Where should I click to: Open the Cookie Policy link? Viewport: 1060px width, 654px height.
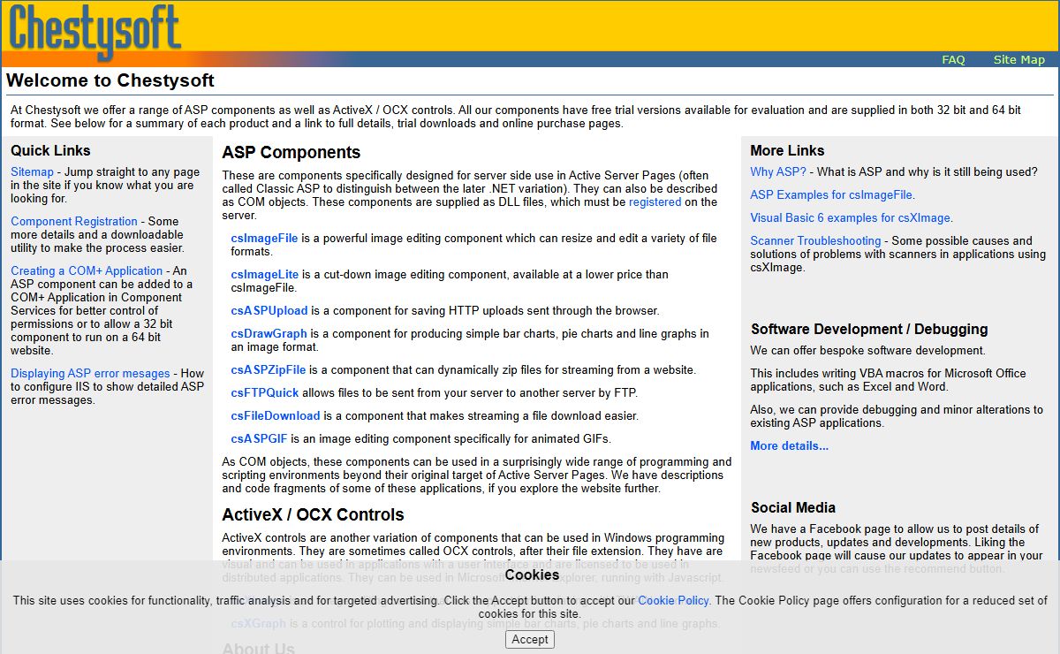[x=673, y=600]
